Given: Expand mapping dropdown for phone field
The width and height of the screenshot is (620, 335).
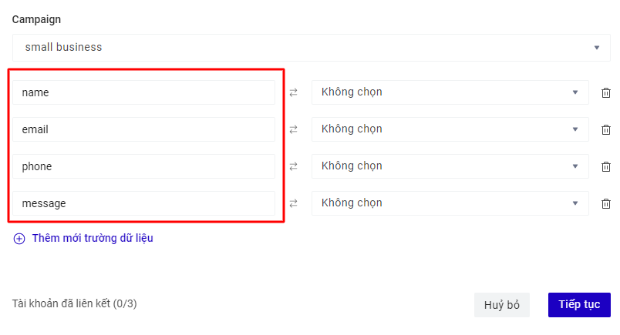Looking at the screenshot, I should coord(450,166).
